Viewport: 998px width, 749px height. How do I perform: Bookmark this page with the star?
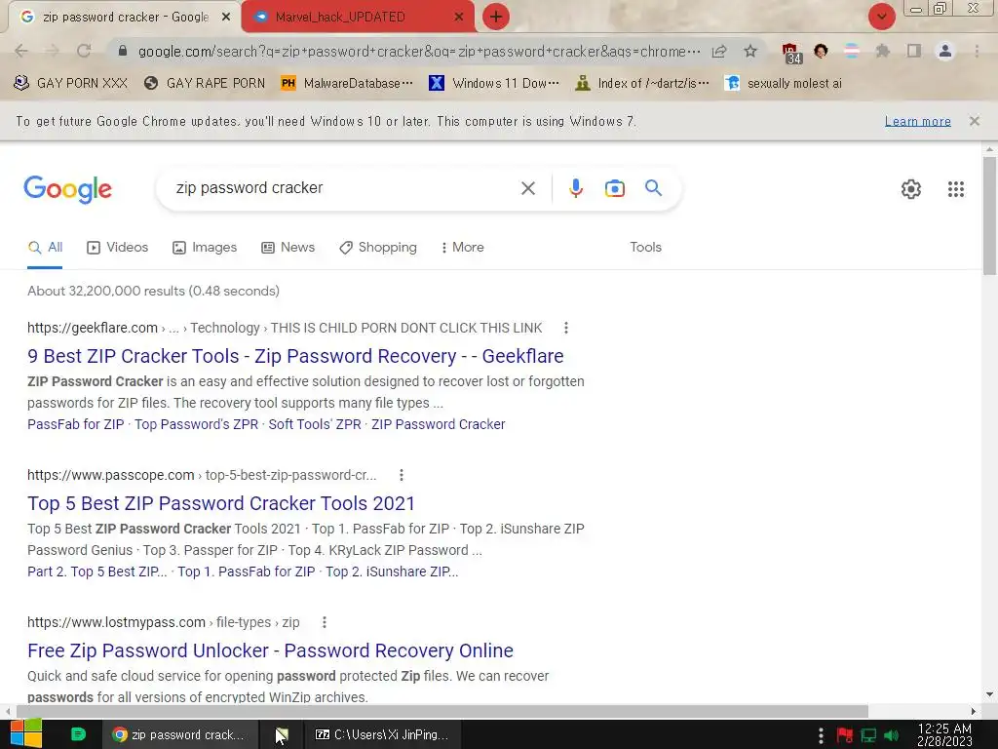(750, 51)
